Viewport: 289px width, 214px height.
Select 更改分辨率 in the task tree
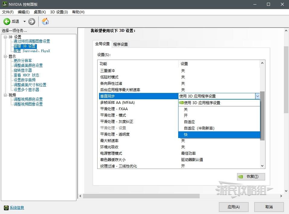[x=23, y=61]
